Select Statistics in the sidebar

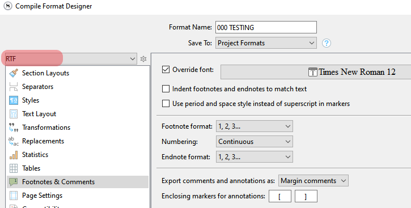tap(78, 155)
